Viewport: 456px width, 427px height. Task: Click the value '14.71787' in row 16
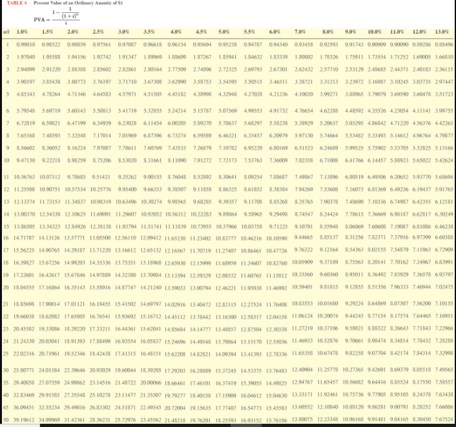click(x=25, y=238)
